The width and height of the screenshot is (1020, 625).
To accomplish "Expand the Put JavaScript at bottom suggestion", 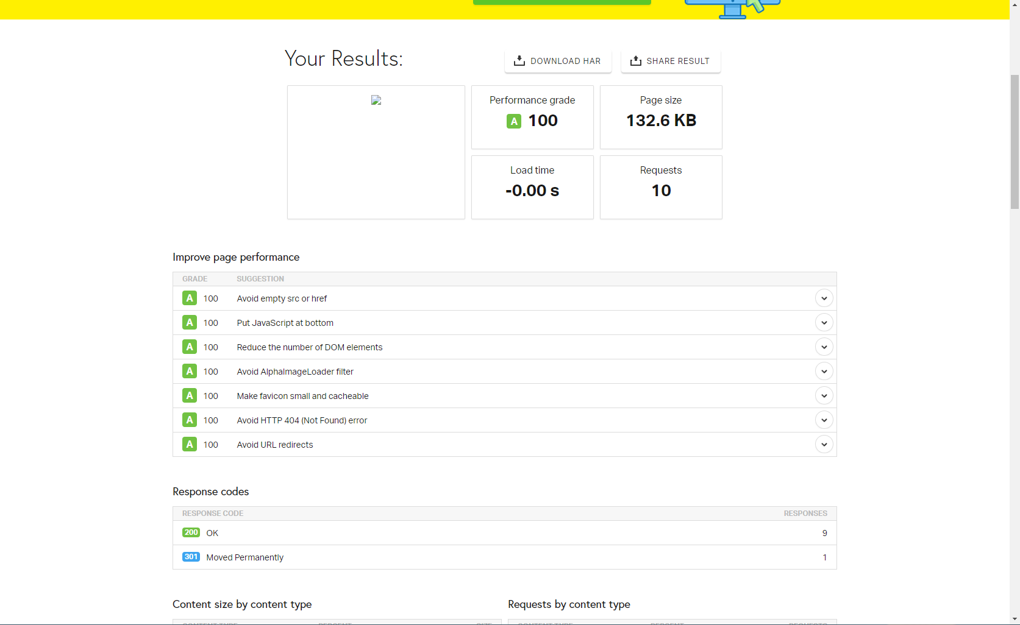I will (824, 323).
